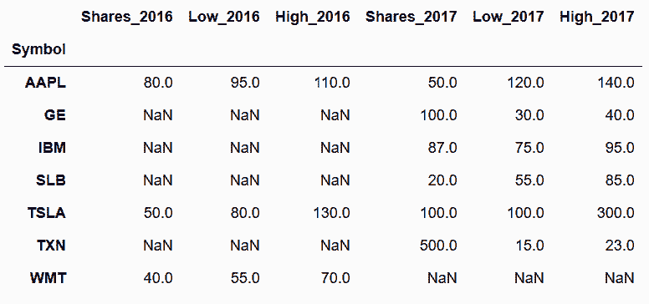This screenshot has width=649, height=304.
Task: Select the TSLA row label
Action: point(47,213)
